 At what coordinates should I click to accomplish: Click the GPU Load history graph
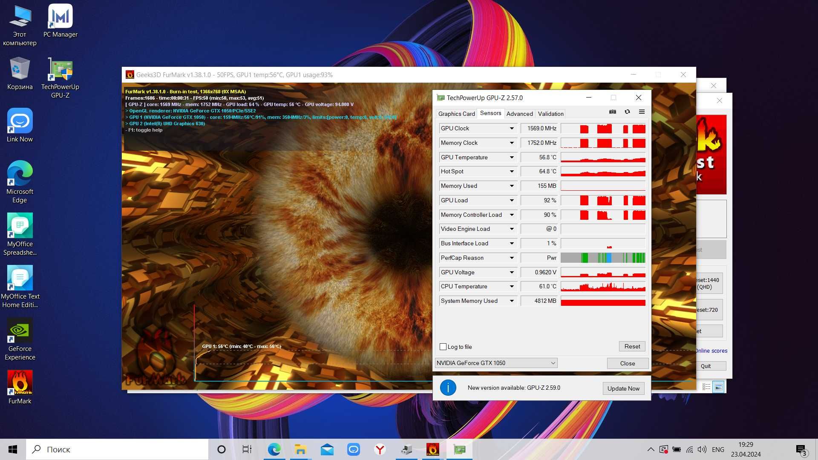coord(603,200)
